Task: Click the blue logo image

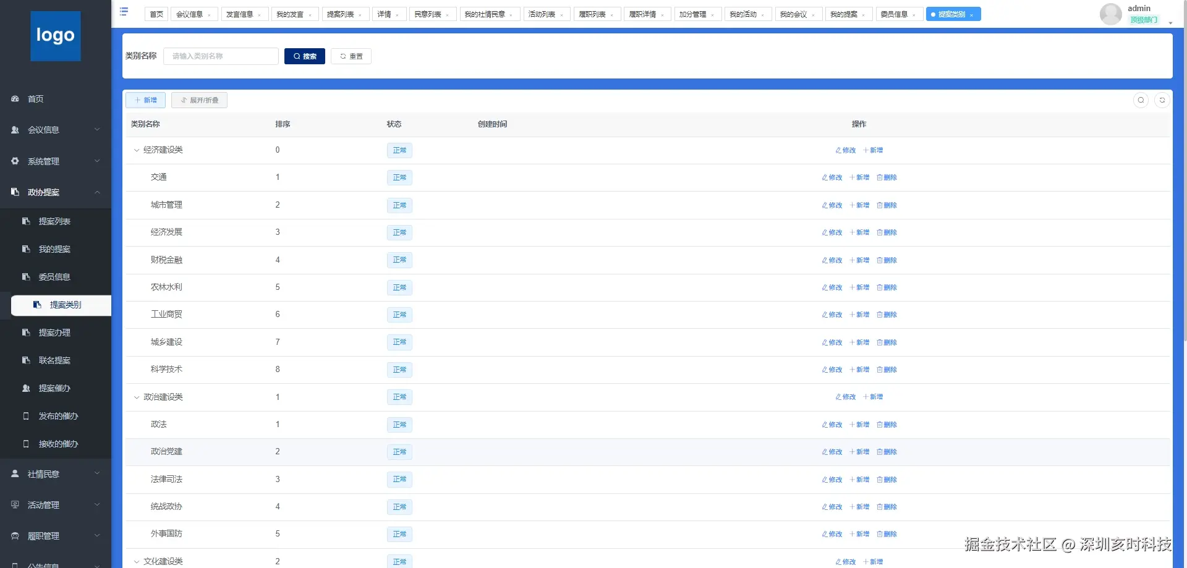Action: (x=56, y=36)
